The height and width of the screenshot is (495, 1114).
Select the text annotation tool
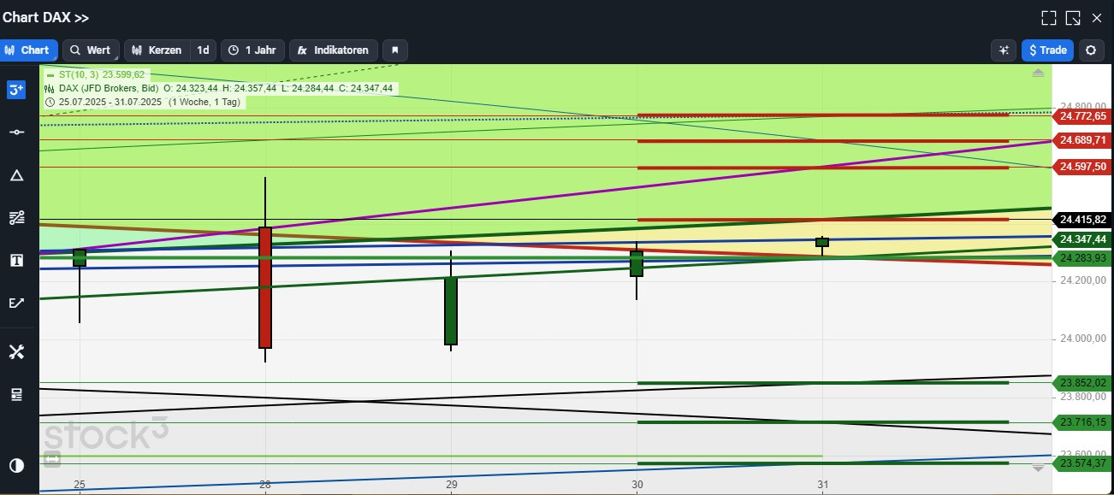16,261
